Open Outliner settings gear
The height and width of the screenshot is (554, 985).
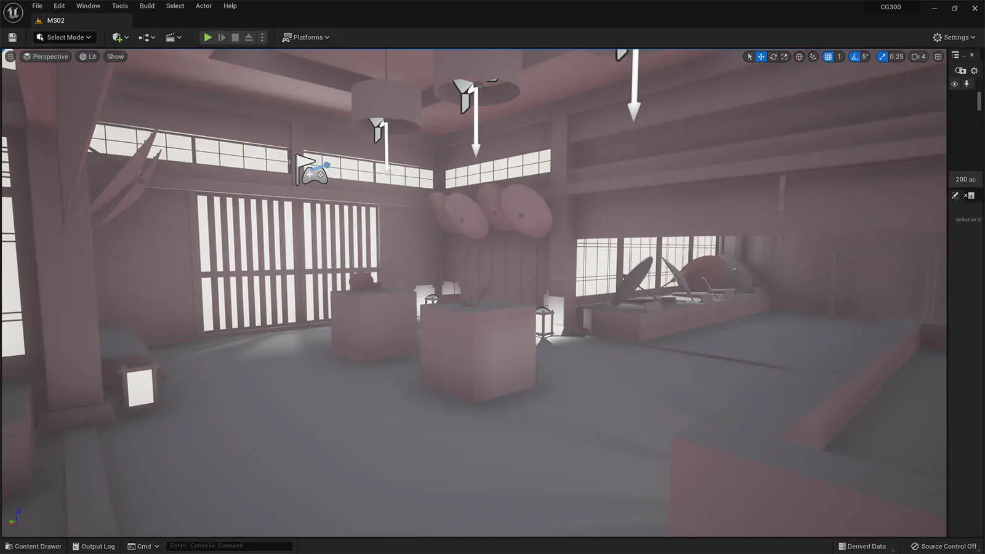point(974,71)
